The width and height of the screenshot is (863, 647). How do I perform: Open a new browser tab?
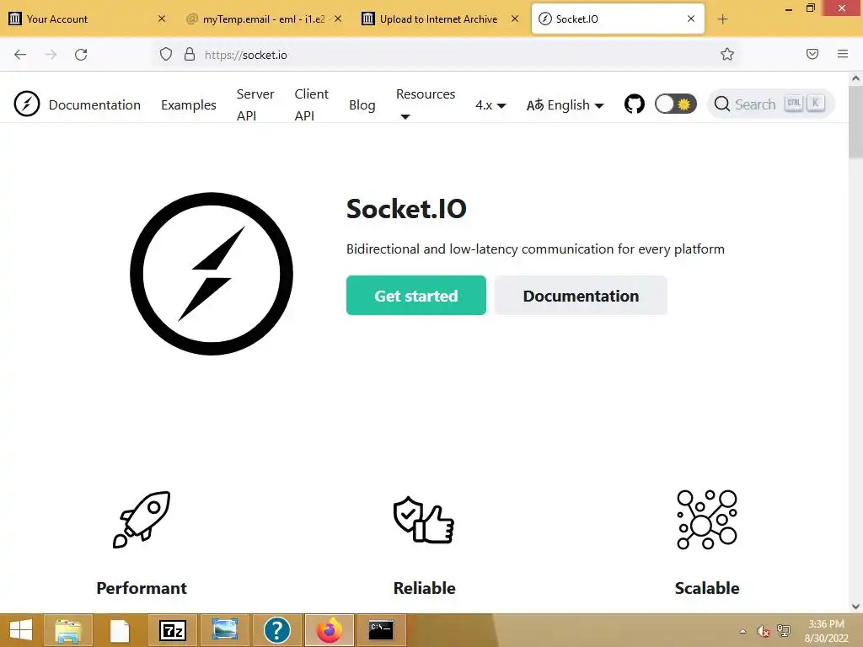click(722, 19)
